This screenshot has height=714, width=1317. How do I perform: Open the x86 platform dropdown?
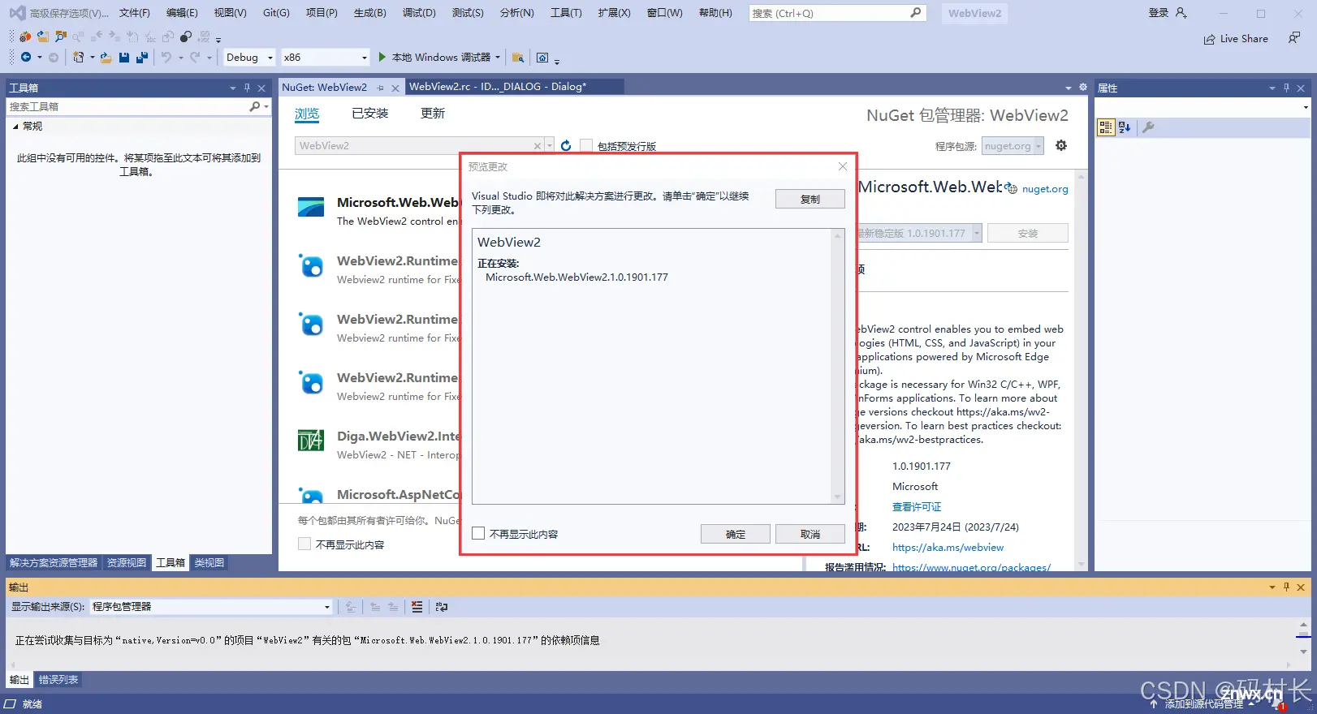click(x=326, y=58)
